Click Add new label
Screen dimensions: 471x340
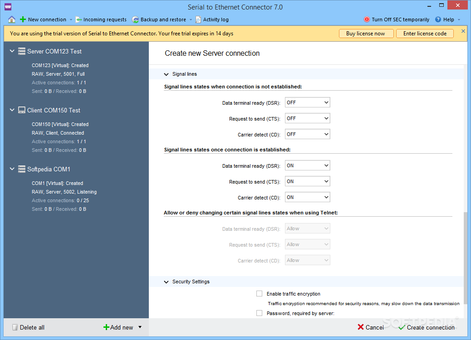122,327
